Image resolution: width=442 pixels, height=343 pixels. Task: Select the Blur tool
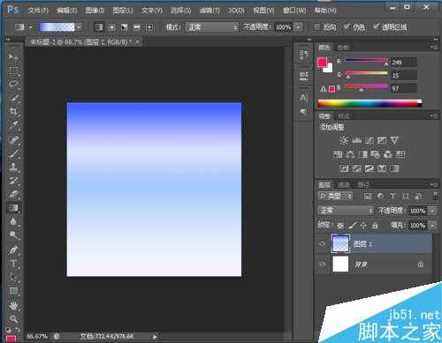13,221
